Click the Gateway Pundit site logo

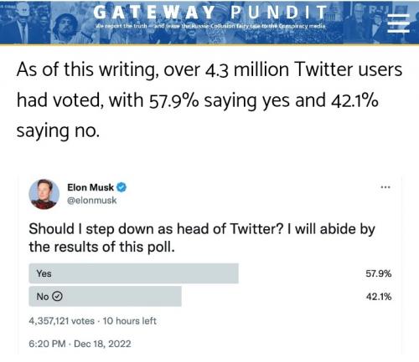[210, 13]
